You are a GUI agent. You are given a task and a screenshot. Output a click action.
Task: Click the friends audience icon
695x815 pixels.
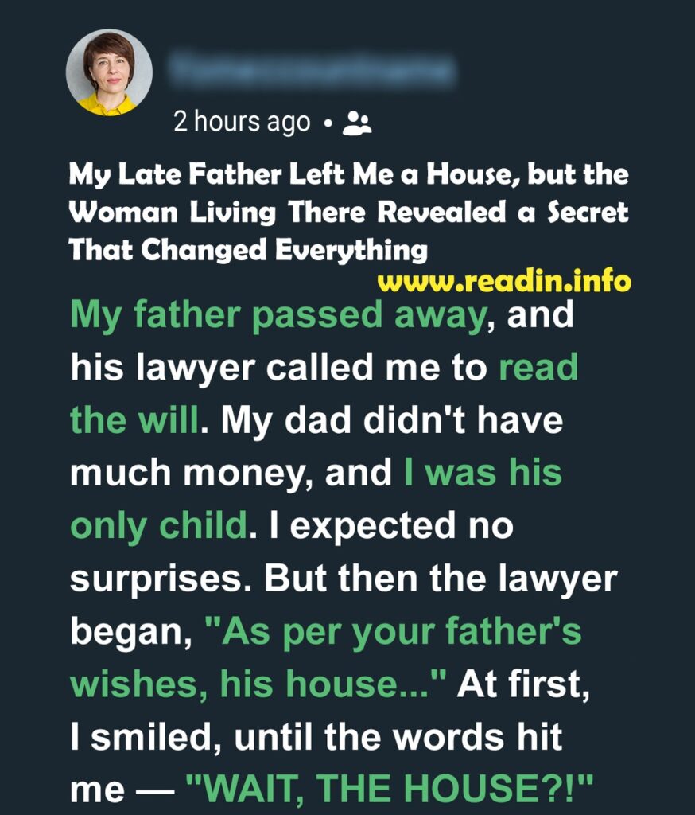click(x=357, y=123)
